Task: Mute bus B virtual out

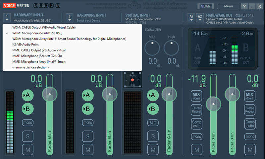Action: click(x=250, y=150)
